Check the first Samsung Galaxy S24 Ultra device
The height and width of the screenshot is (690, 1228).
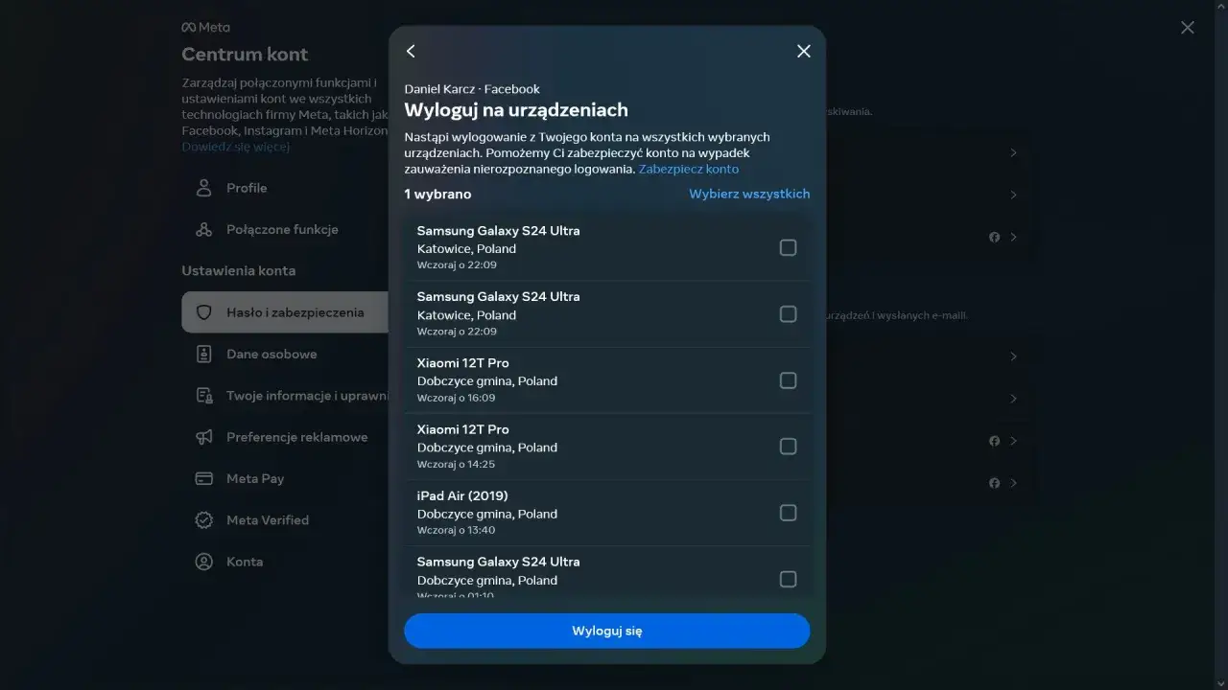click(x=788, y=247)
